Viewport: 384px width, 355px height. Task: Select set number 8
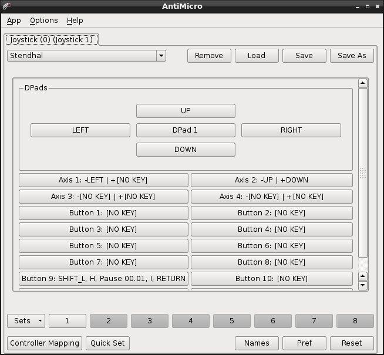point(355,321)
